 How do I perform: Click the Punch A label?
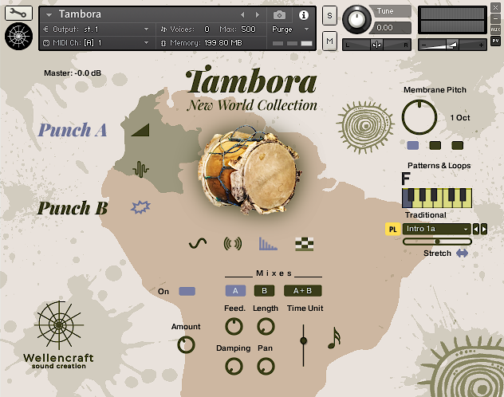(73, 130)
